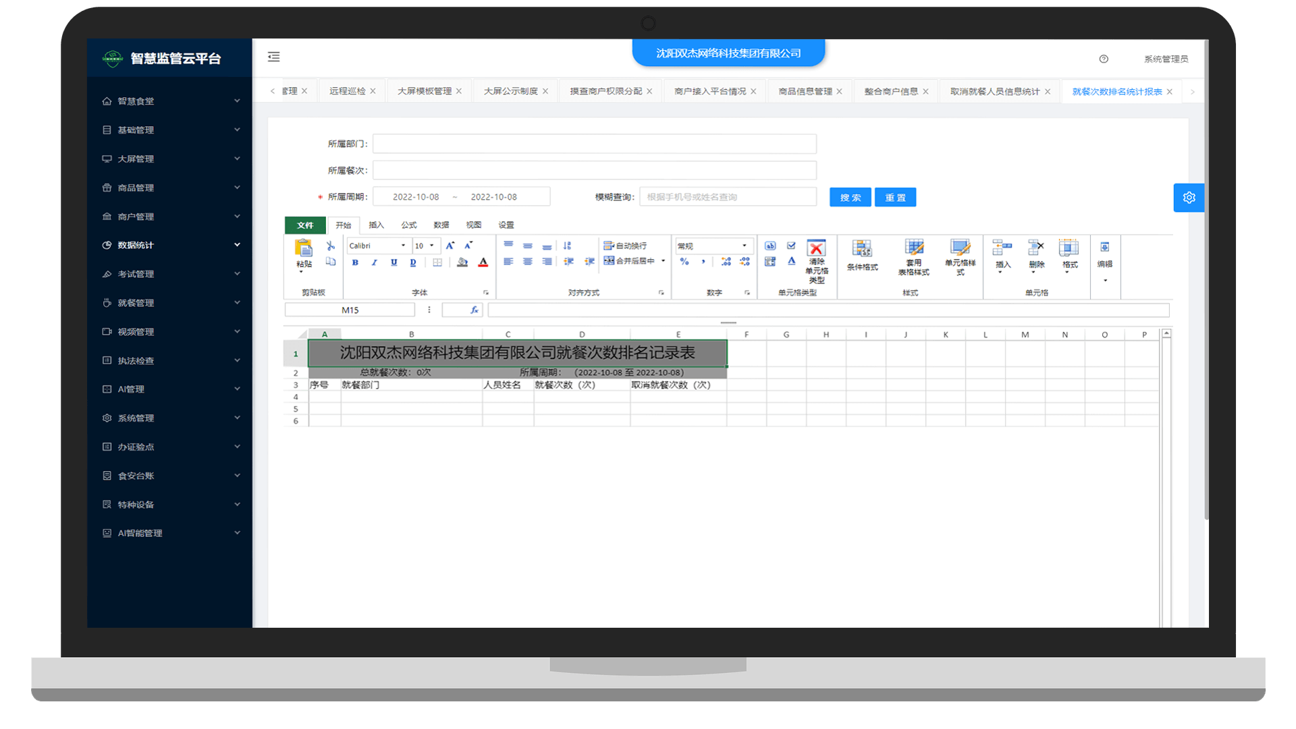Image resolution: width=1296 pixels, height=729 pixels.
Task: Open the blue settings gear panel
Action: 1189,198
